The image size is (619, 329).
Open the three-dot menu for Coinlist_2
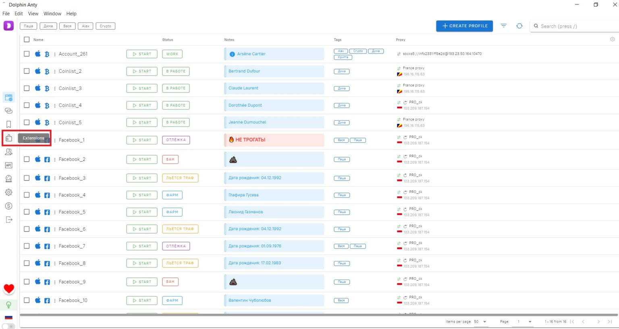click(x=55, y=72)
